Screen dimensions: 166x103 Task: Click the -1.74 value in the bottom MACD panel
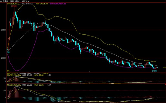click(49, 85)
